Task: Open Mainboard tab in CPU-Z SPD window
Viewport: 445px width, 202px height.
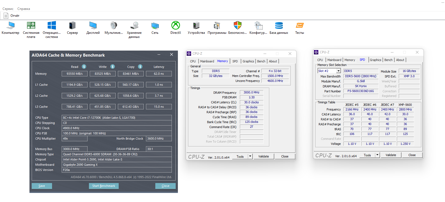Action: (334, 60)
